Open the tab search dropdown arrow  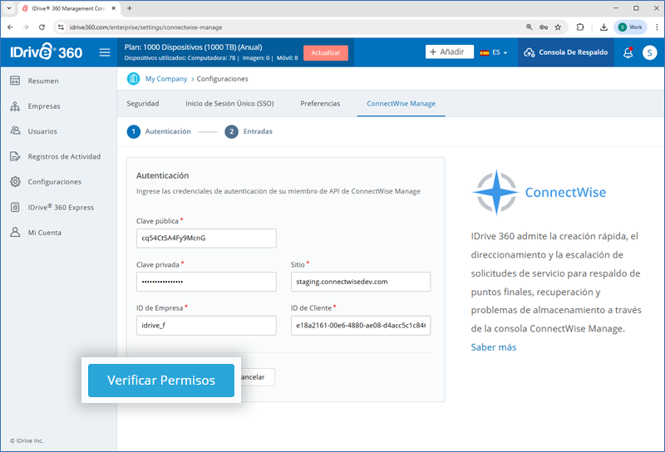click(x=9, y=8)
